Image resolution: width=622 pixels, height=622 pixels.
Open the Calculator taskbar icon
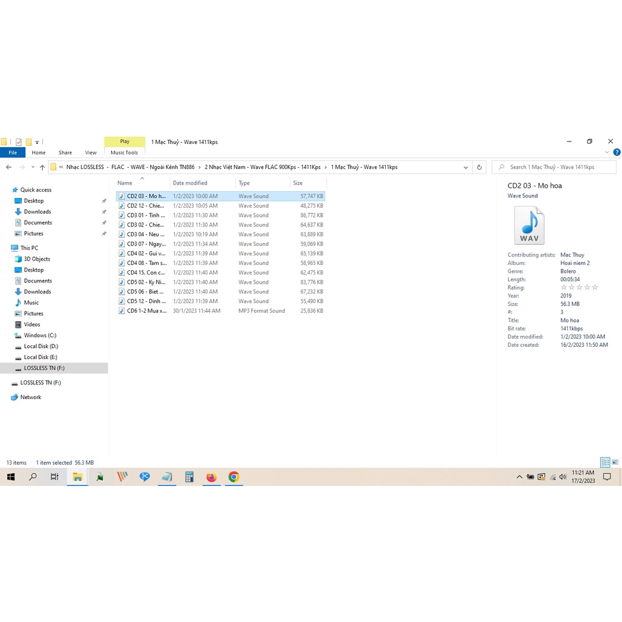(190, 477)
